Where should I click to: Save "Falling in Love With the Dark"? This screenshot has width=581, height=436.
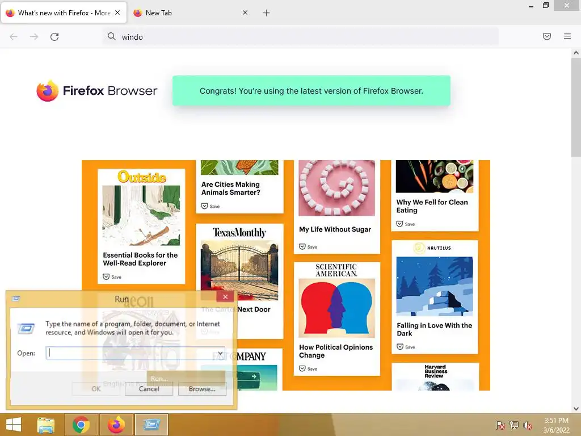(x=405, y=347)
